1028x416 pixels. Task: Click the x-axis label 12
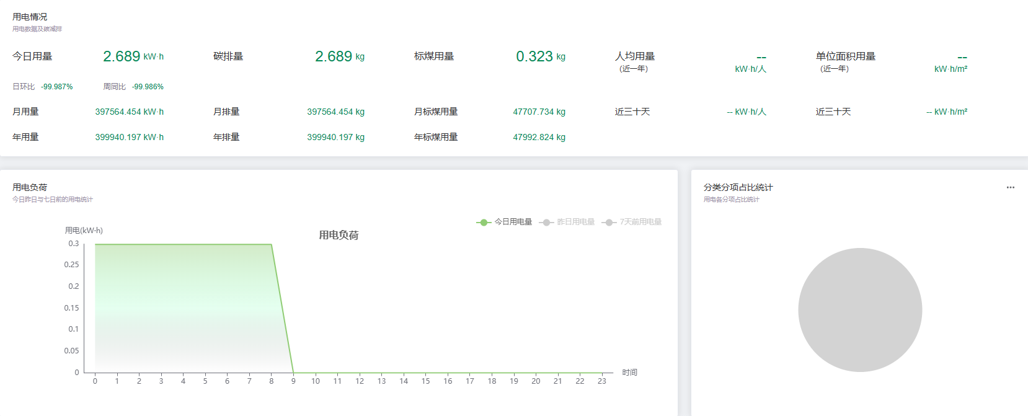coord(360,381)
